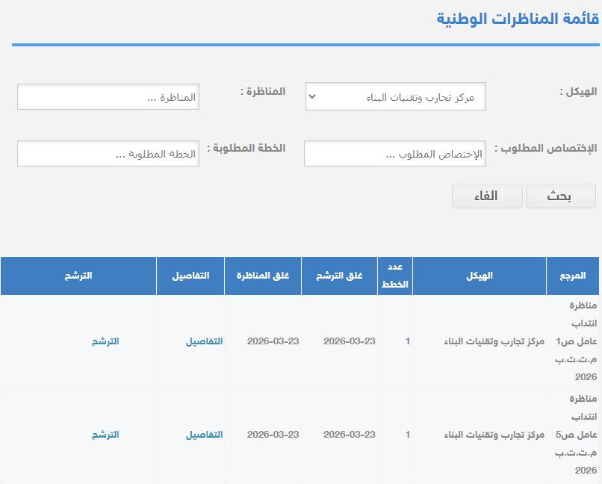Click الترشح link for عامل ص1 row
This screenshot has height=484, width=602.
tap(105, 341)
